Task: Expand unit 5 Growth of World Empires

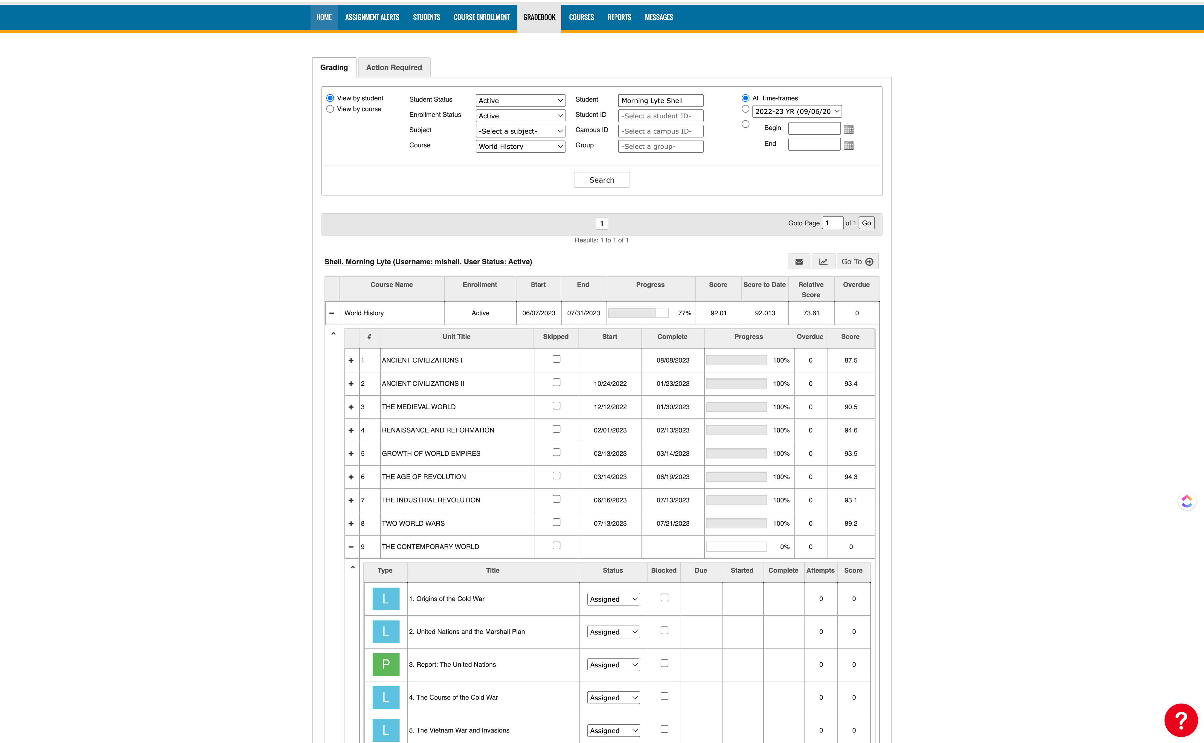Action: pos(351,454)
